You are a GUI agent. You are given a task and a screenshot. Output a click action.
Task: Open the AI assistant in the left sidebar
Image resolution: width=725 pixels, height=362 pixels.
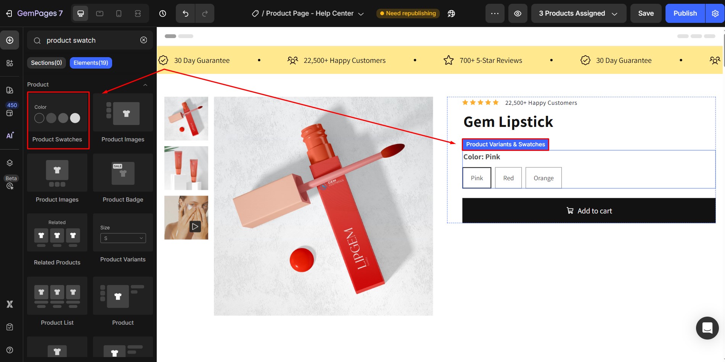[x=10, y=135]
